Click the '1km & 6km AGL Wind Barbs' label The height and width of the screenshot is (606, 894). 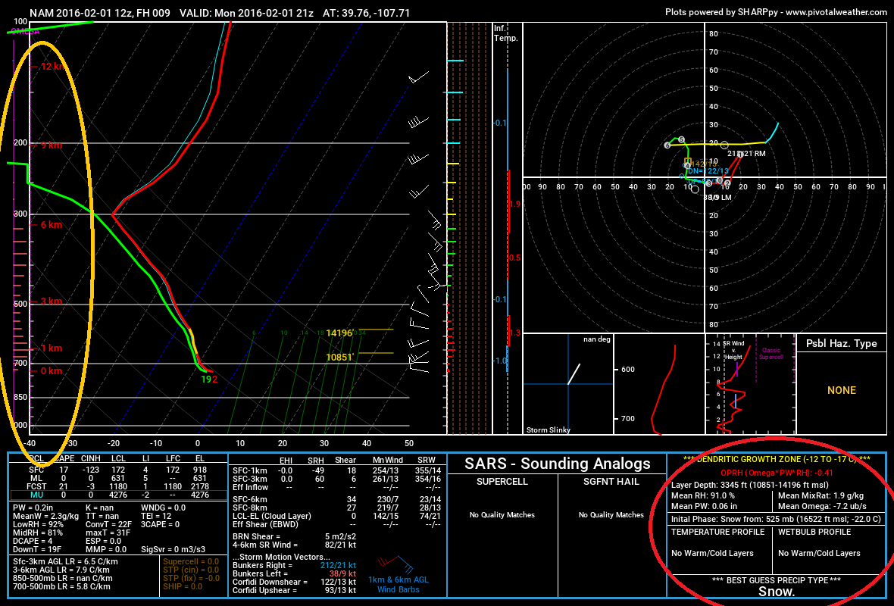(399, 584)
